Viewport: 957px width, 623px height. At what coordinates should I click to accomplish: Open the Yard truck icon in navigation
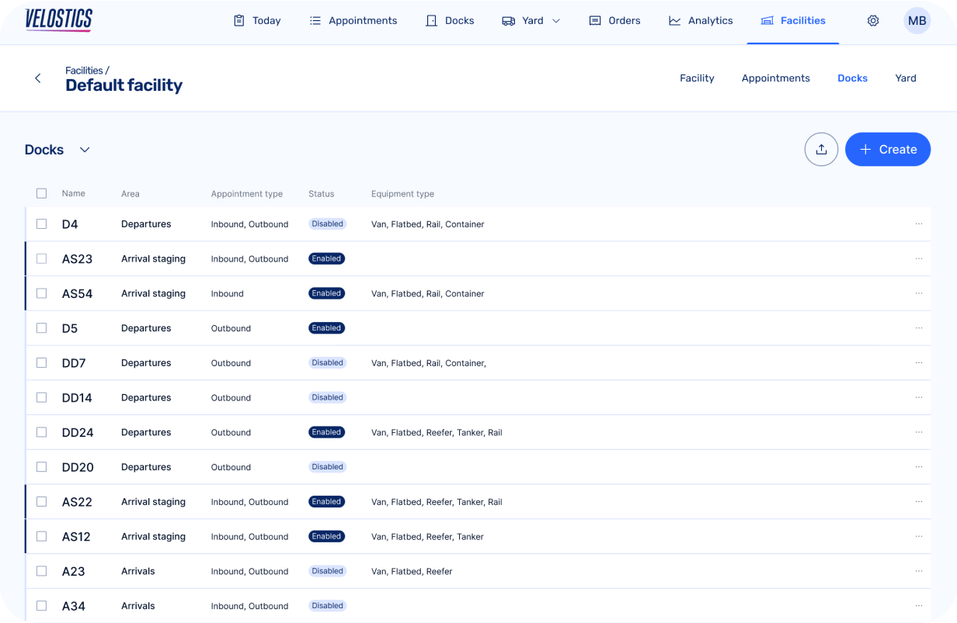(x=508, y=20)
